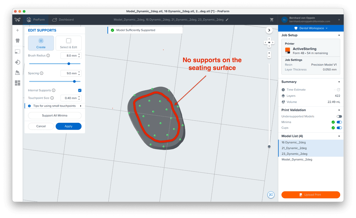Collapse the Job Setup section
This screenshot has width=356, height=218.
pyautogui.click(x=339, y=35)
